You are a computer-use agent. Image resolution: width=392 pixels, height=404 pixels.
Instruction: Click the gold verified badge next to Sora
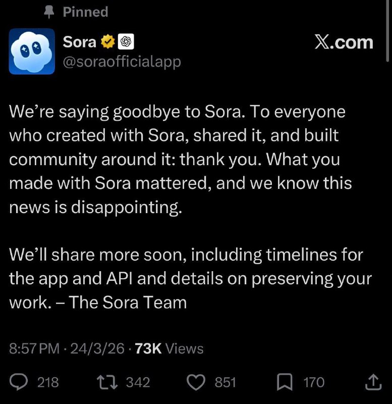pos(107,42)
